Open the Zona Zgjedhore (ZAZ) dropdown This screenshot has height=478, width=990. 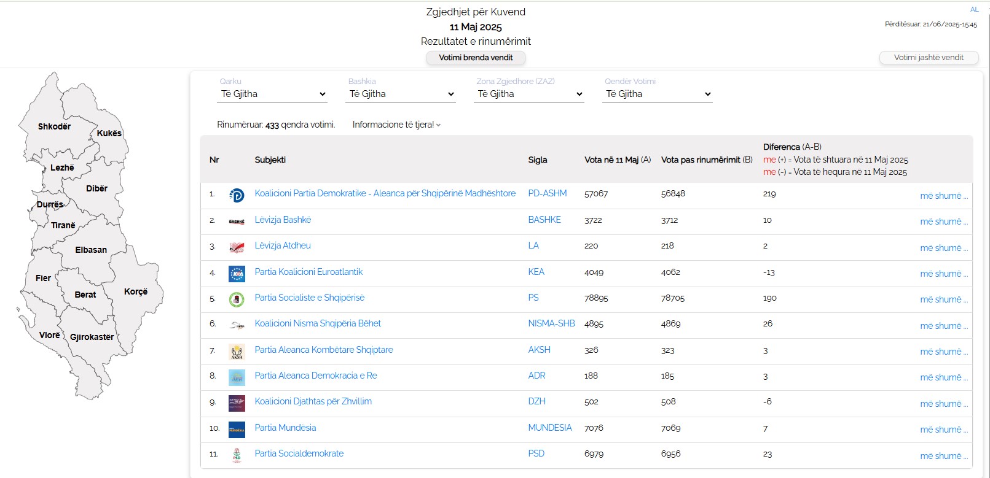click(x=529, y=94)
